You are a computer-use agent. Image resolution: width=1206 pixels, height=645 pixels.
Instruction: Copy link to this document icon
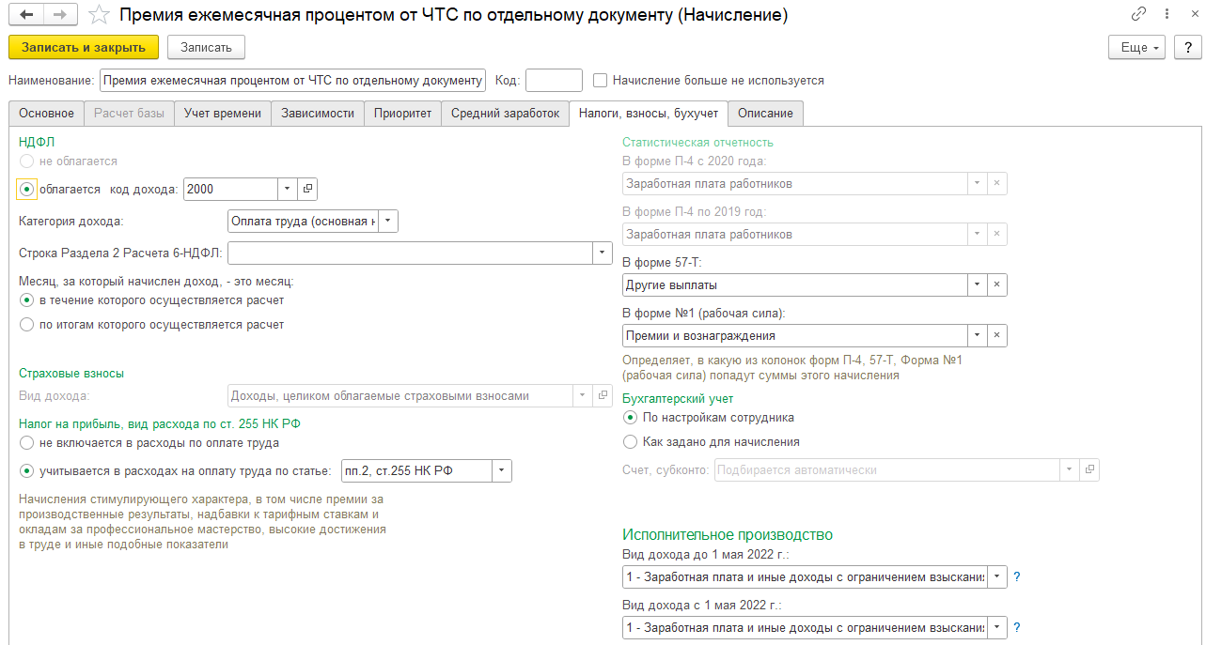click(x=1139, y=15)
